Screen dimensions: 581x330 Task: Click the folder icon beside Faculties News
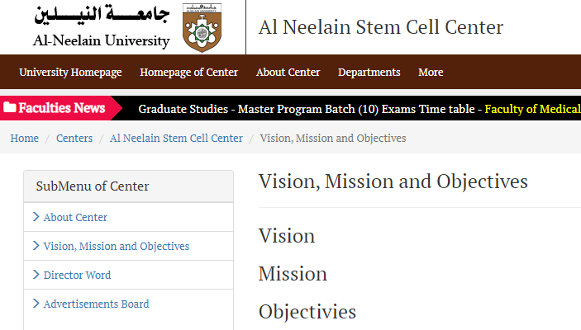click(10, 107)
